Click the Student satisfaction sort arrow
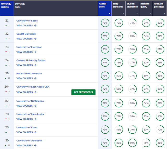Image resolution: width=167 pixels, height=149 pixels. tap(137, 13)
